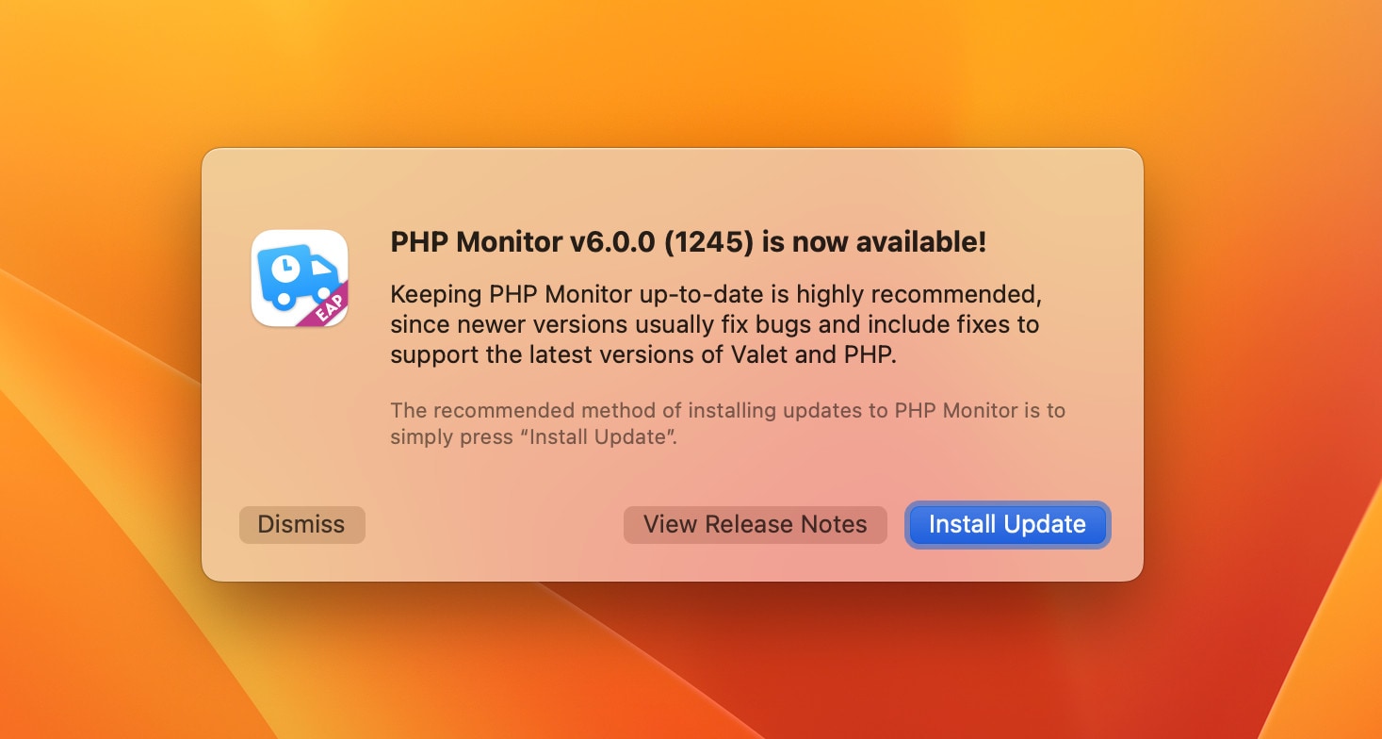The image size is (1382, 739).
Task: Click the purple EAP ribbon on the icon
Action: pyautogui.click(x=325, y=305)
